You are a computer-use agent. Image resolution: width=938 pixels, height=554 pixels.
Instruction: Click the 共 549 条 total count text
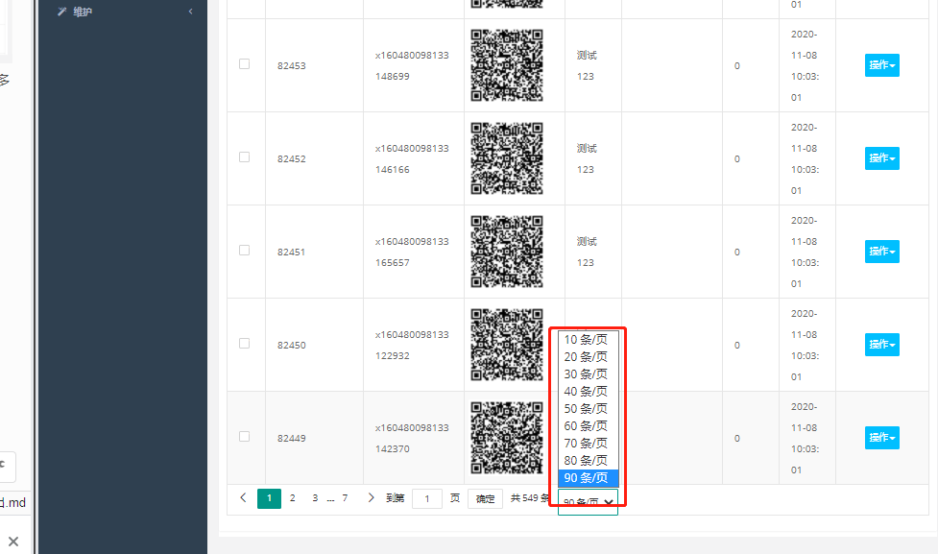[530, 497]
